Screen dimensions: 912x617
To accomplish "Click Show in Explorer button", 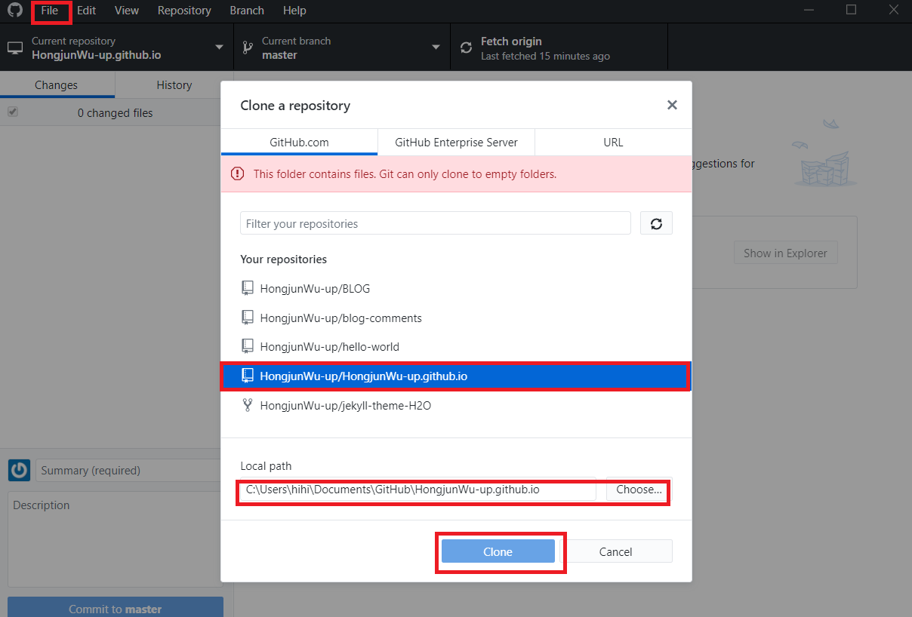I will pos(785,253).
